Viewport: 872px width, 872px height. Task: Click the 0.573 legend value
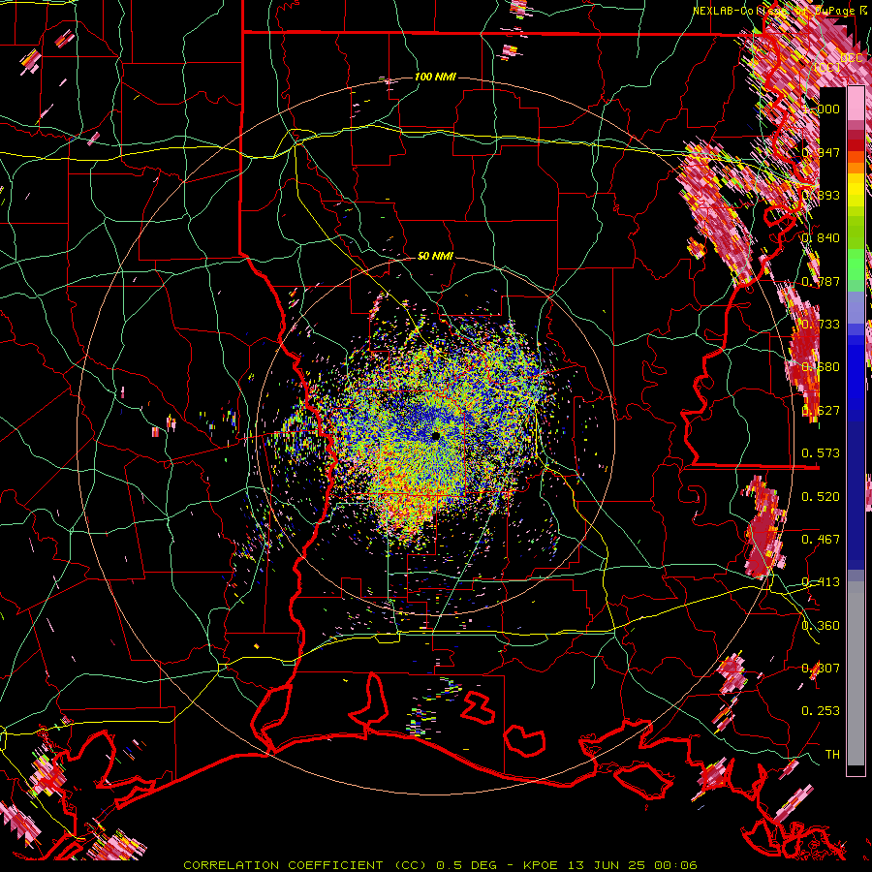821,453
